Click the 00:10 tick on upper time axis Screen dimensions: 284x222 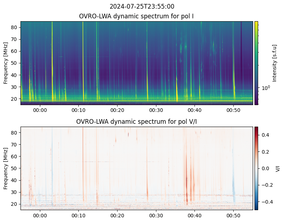click(x=78, y=110)
